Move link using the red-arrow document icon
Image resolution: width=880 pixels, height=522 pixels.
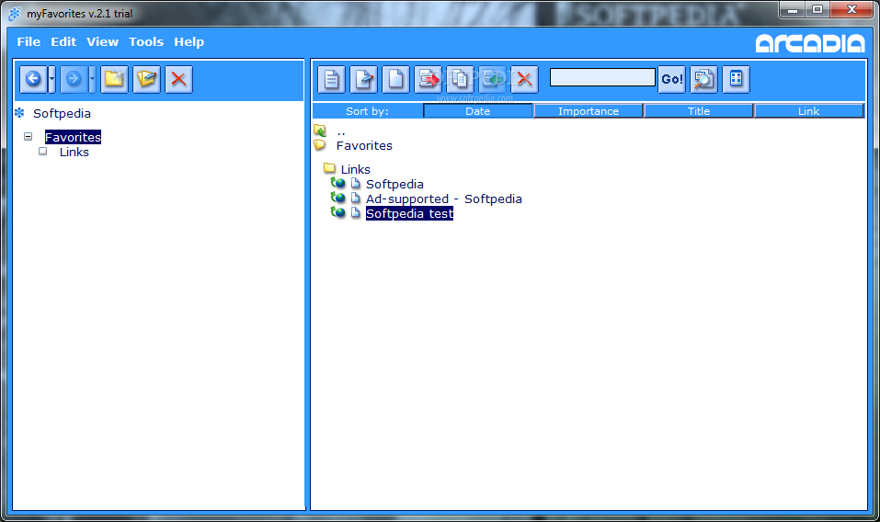[429, 79]
